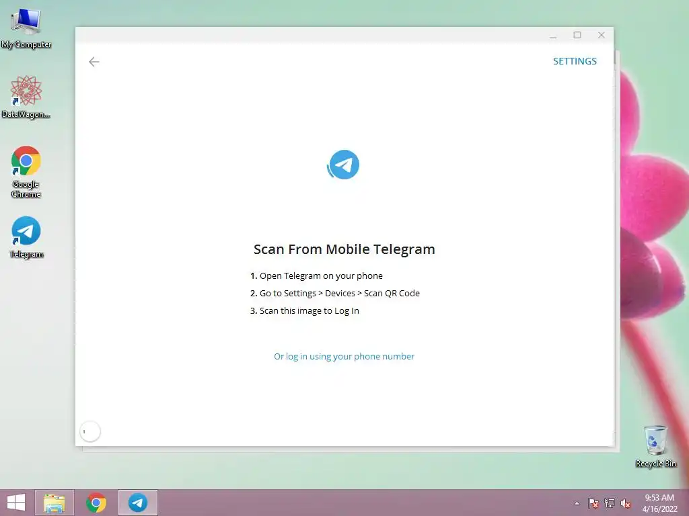The width and height of the screenshot is (689, 516).
Task: Maximize the Telegram window
Action: point(577,35)
